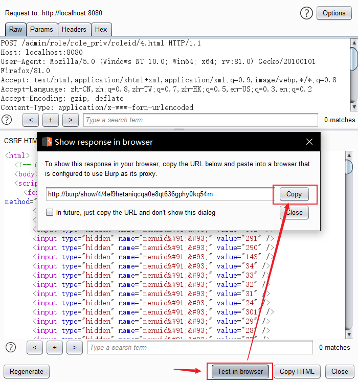The width and height of the screenshot is (358, 382).
Task: Click the input line with value="301"
Action: [153, 312]
